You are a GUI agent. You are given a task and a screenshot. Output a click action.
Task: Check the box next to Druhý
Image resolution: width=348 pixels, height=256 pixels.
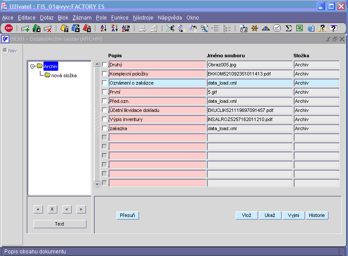pos(104,65)
